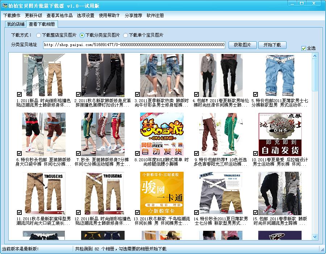
Task: Select thumbnail 12 khaki trousers white belt
Action: point(103,193)
